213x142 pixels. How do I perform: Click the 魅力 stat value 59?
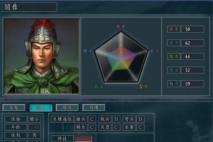192,84
